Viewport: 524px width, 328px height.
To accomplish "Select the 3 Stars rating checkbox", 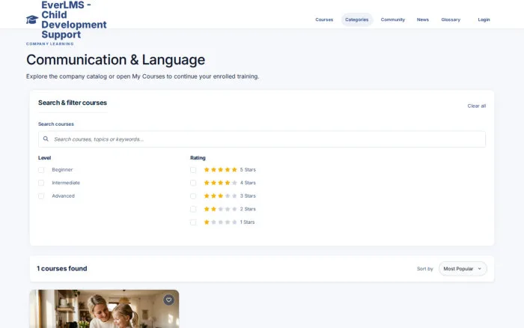I will [x=193, y=196].
